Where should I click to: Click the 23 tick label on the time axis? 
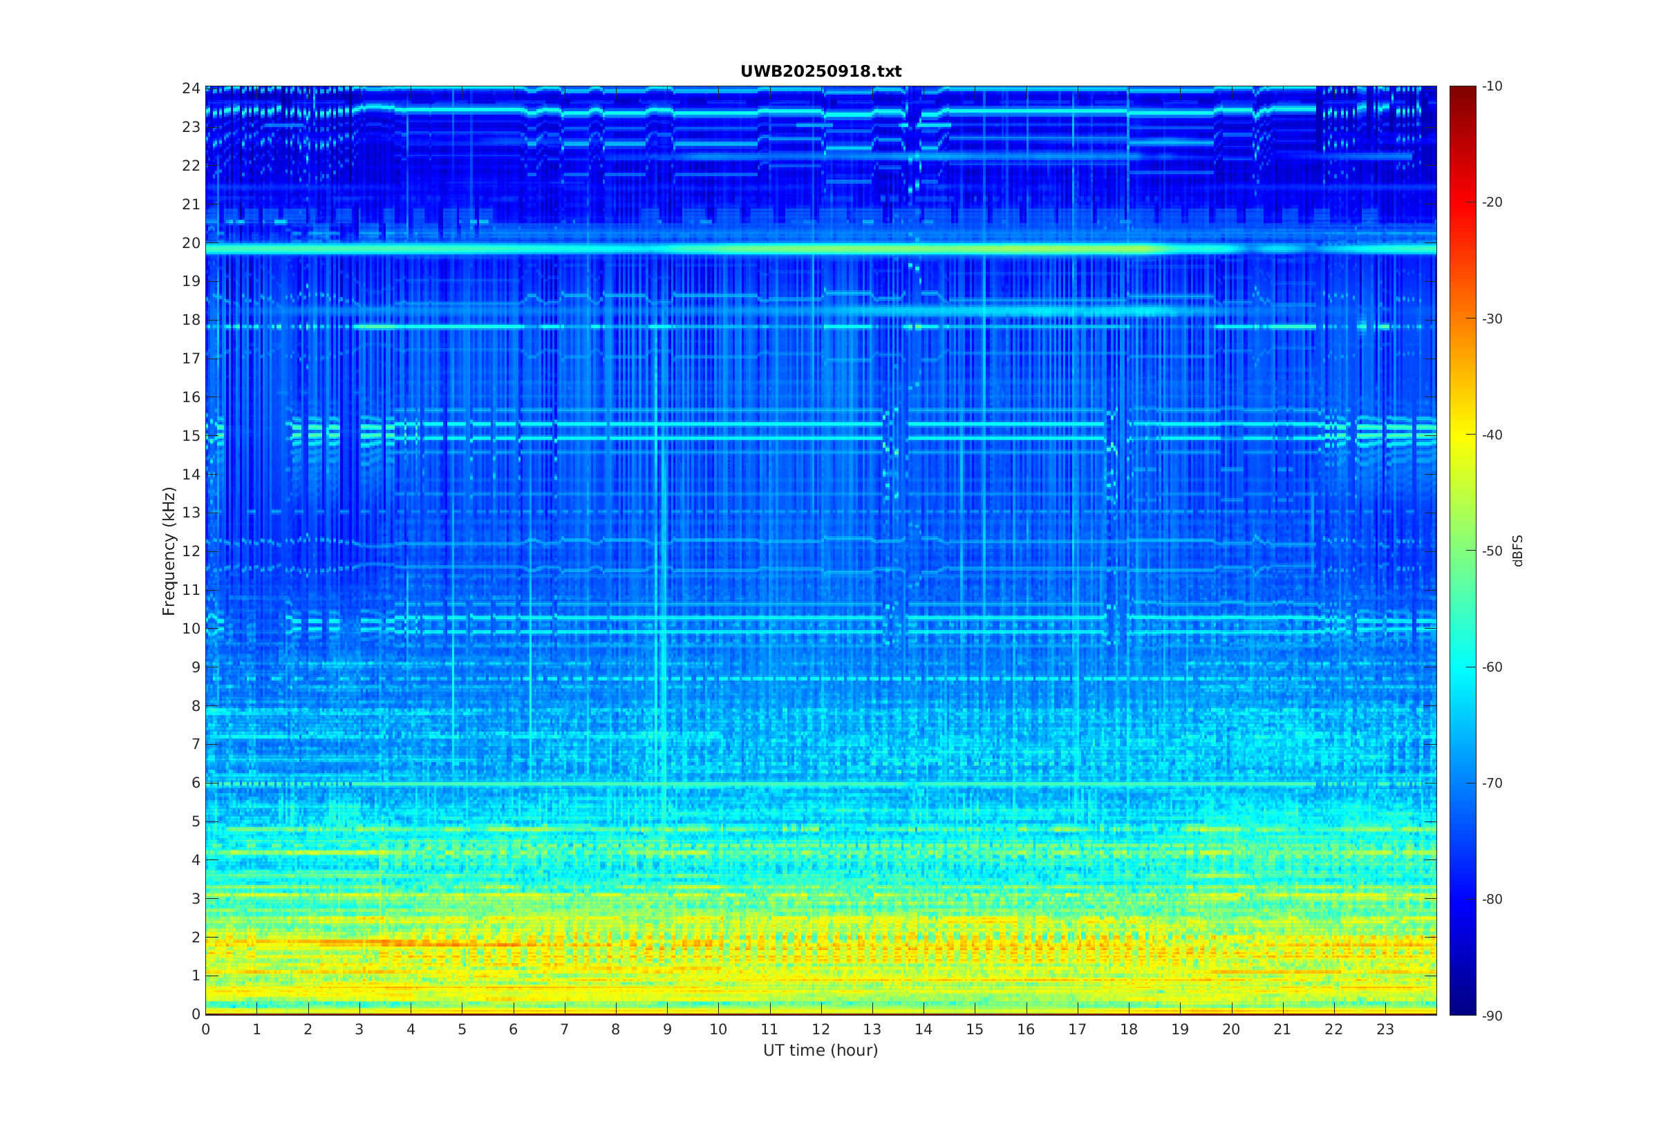coord(1385,1029)
